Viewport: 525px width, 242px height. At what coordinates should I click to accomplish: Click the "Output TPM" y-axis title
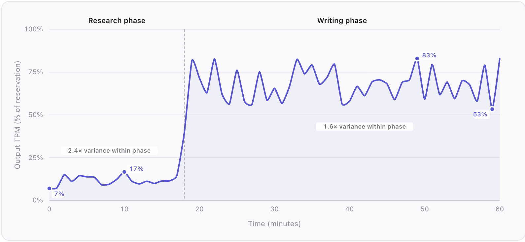(17, 115)
